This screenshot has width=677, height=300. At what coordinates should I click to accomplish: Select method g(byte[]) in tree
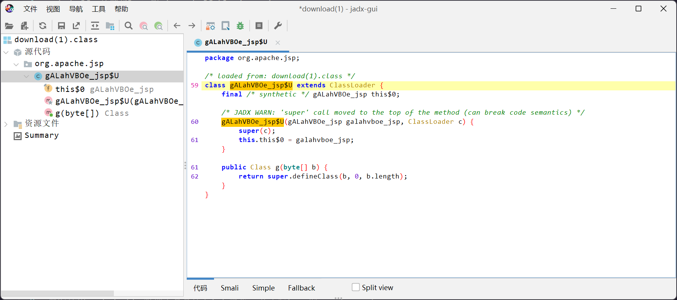pos(92,113)
